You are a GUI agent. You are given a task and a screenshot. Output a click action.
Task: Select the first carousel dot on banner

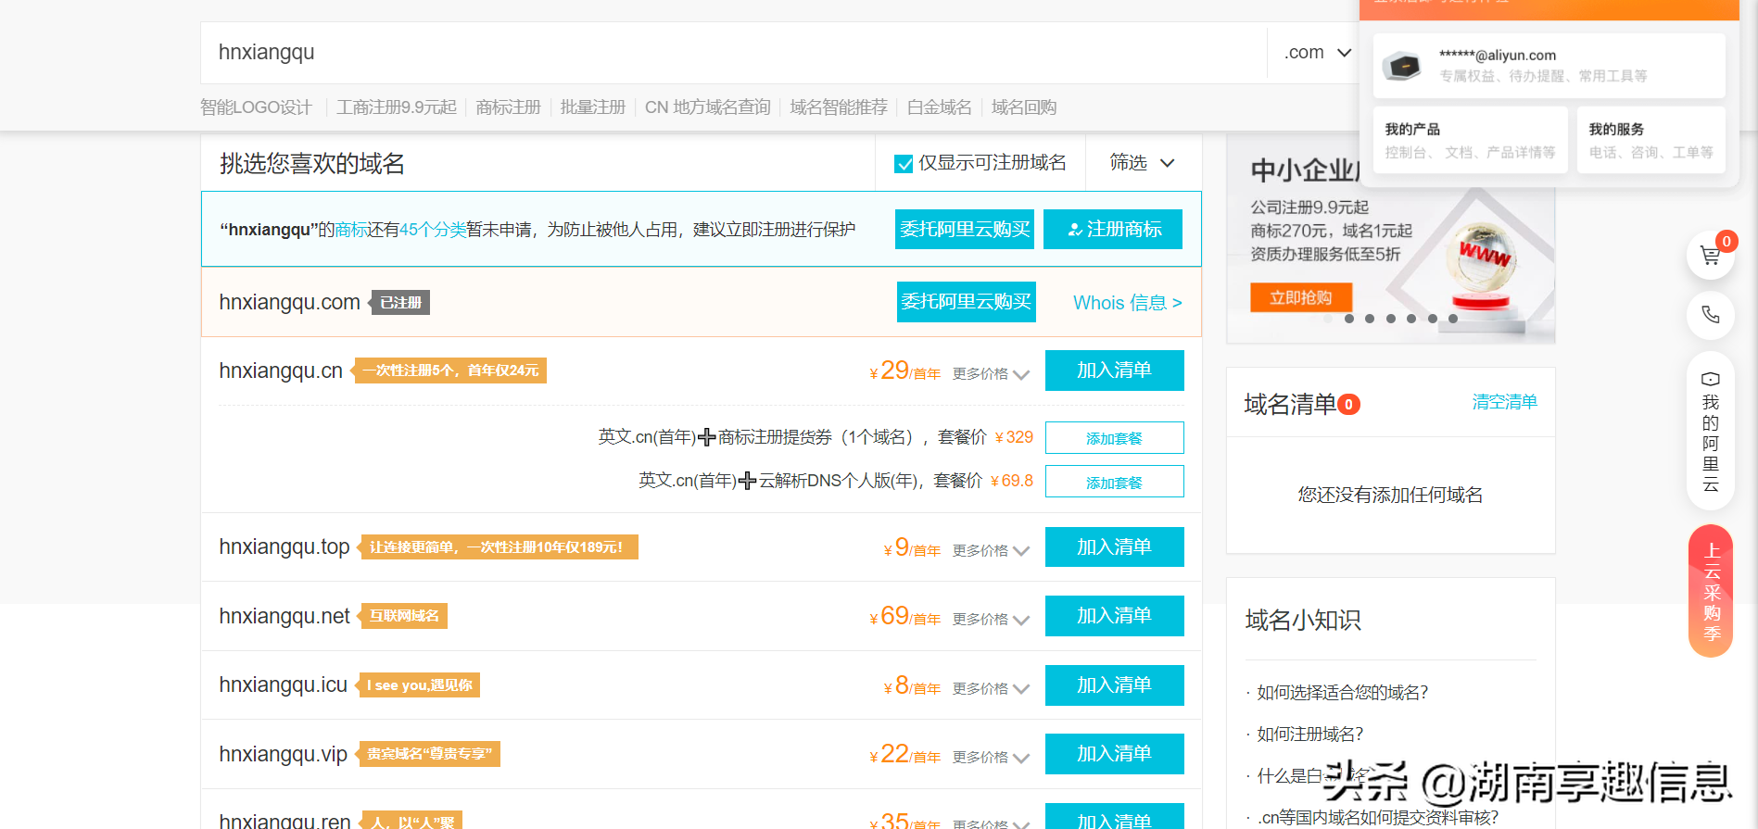click(1328, 319)
